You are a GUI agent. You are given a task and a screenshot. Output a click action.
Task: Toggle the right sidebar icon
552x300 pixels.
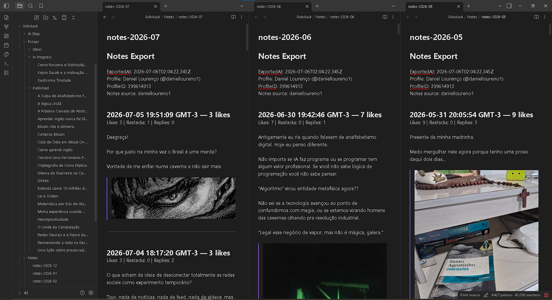509,6
